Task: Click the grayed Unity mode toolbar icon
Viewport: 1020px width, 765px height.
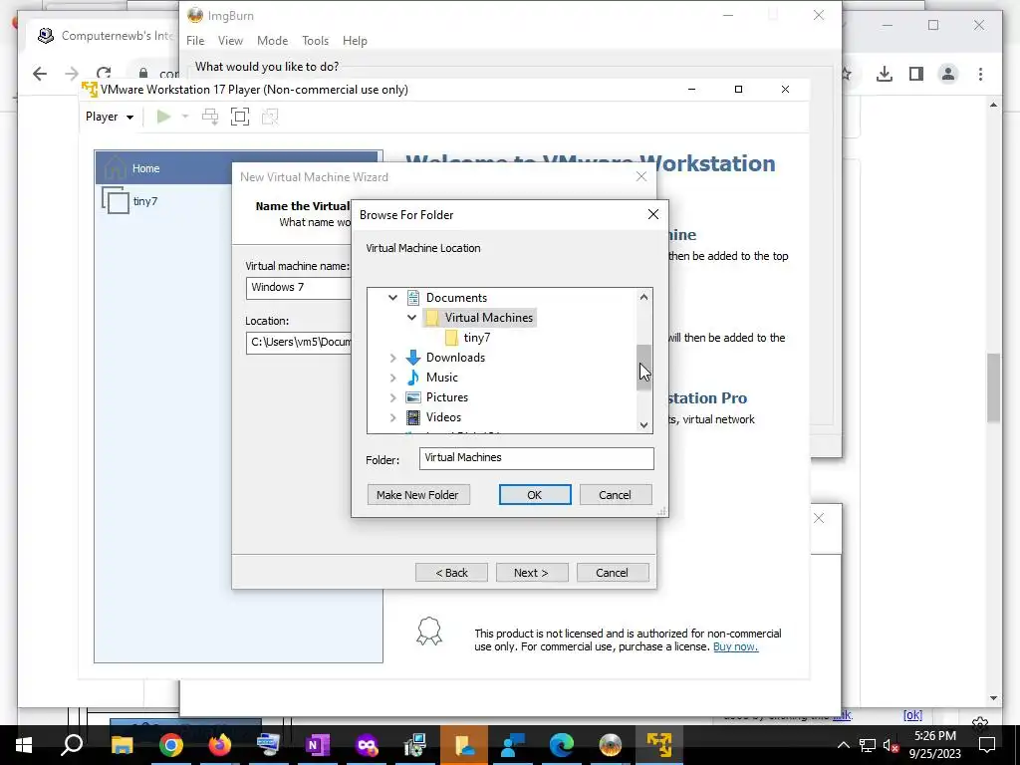Action: [270, 117]
